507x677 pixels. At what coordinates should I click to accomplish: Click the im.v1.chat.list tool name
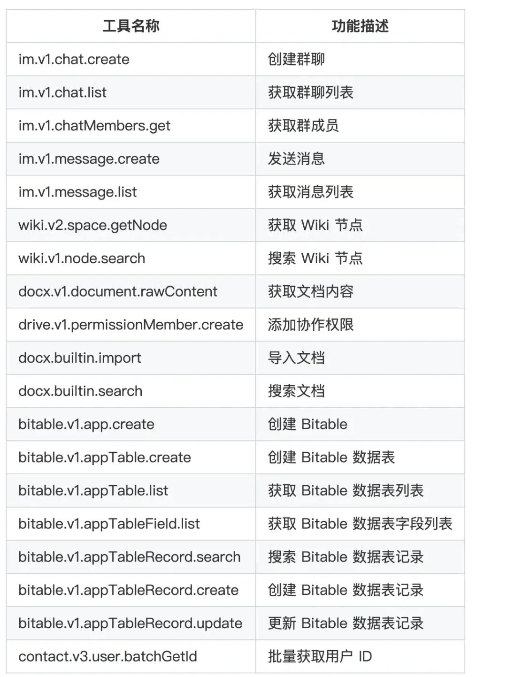62,92
